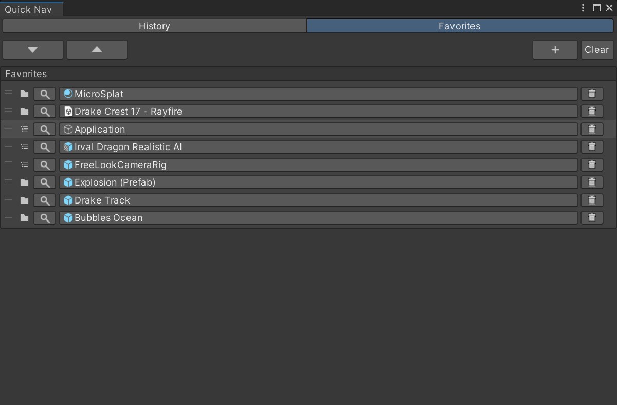Click the move up arrow button

tap(97, 50)
